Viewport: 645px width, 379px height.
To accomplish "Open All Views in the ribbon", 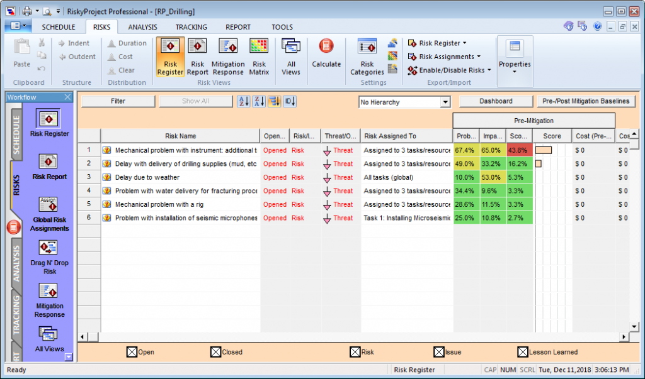I will click(x=291, y=57).
